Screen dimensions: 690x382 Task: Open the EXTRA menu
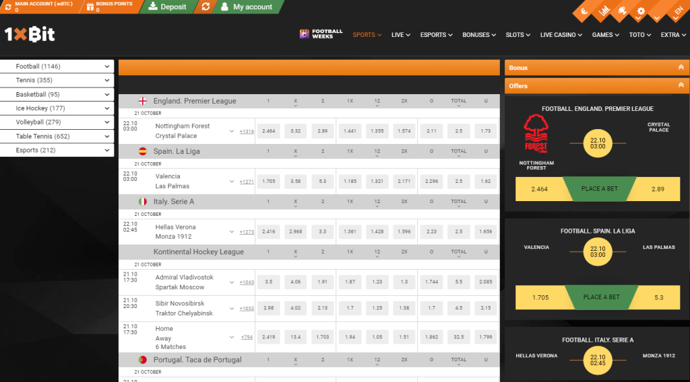pos(673,35)
